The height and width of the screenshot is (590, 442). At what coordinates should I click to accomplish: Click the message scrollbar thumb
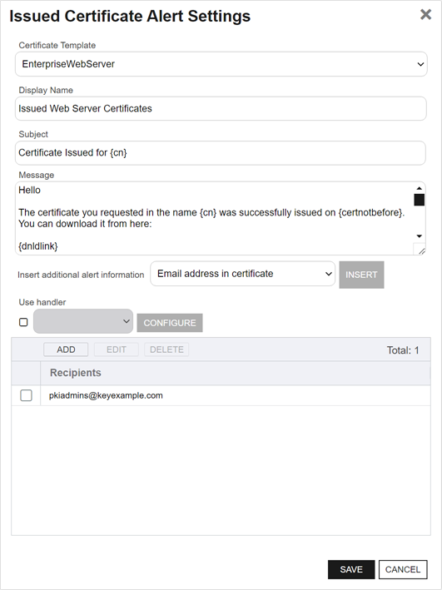click(419, 200)
